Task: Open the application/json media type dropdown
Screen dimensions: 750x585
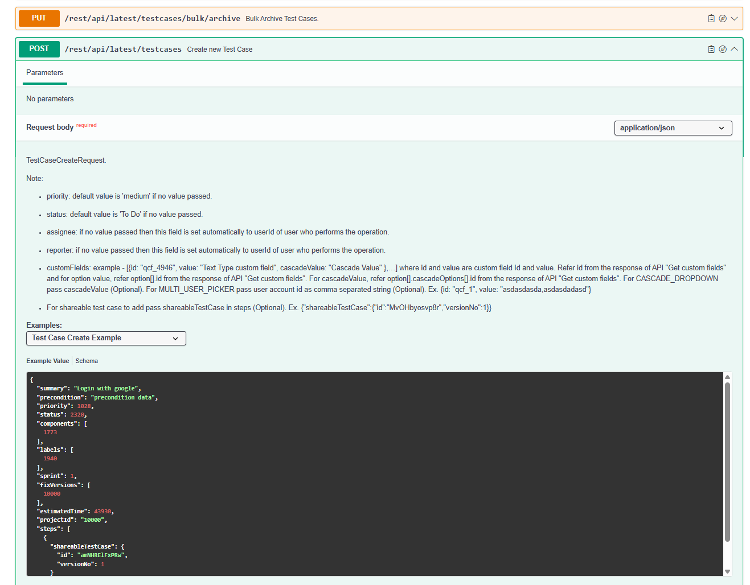Action: coord(673,127)
